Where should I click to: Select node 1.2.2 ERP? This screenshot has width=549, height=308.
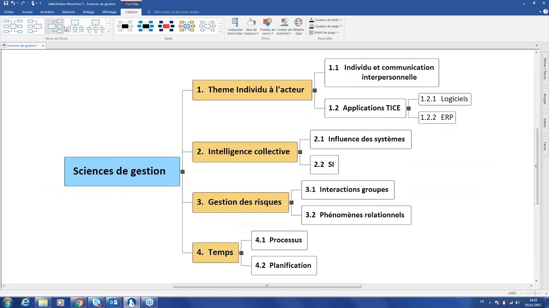(437, 118)
